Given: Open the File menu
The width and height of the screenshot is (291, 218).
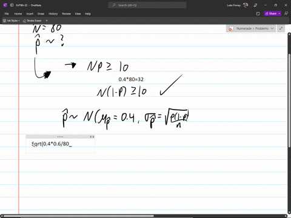Looking at the screenshot, I should point(7,14).
